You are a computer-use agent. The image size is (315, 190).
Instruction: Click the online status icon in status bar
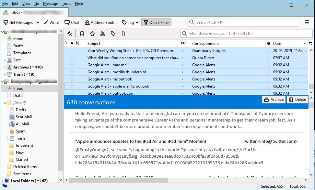5,186
